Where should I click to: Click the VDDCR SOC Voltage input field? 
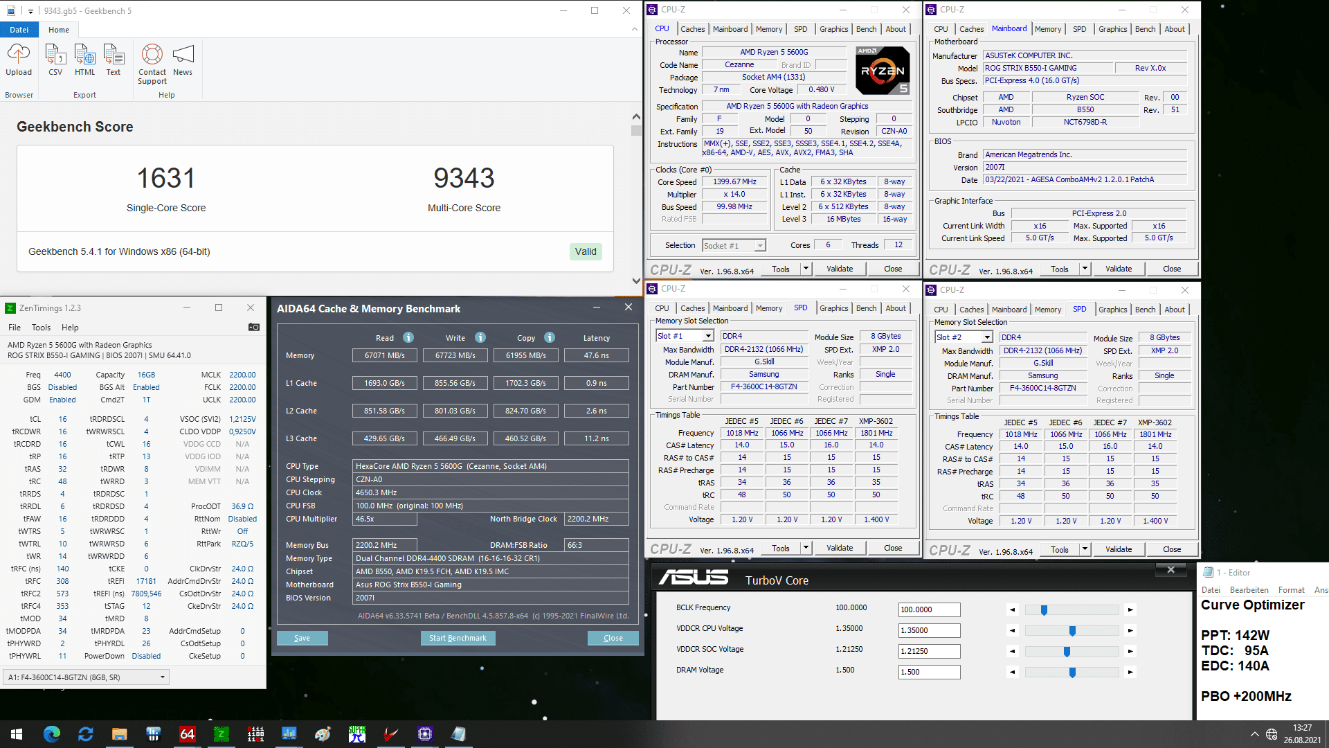click(x=929, y=651)
